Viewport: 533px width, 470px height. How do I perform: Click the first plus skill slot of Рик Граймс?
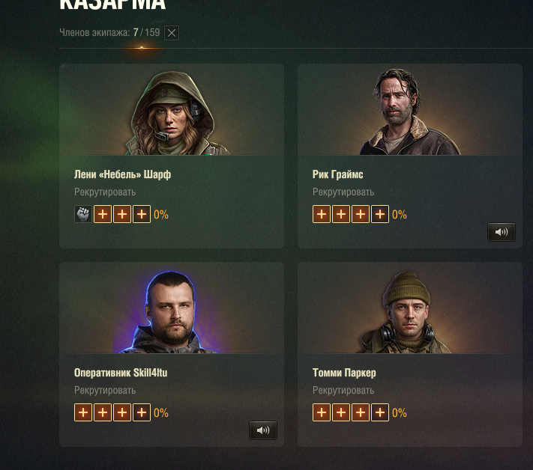coord(322,214)
